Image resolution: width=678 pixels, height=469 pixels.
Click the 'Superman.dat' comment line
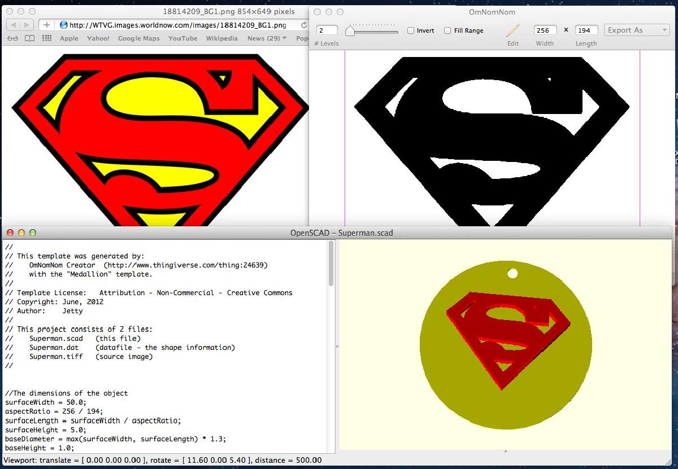point(120,348)
